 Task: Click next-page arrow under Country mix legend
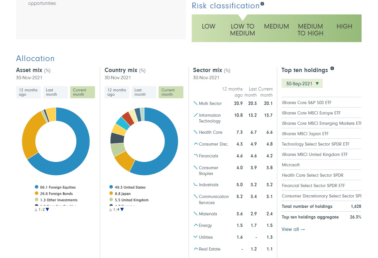coord(122,210)
